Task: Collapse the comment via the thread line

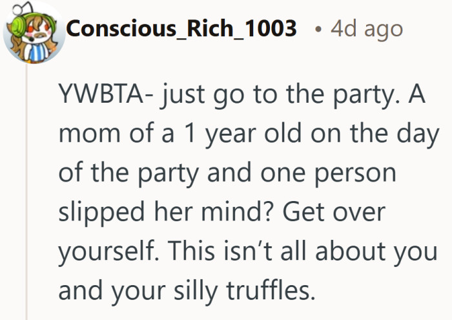Action: 26,194
